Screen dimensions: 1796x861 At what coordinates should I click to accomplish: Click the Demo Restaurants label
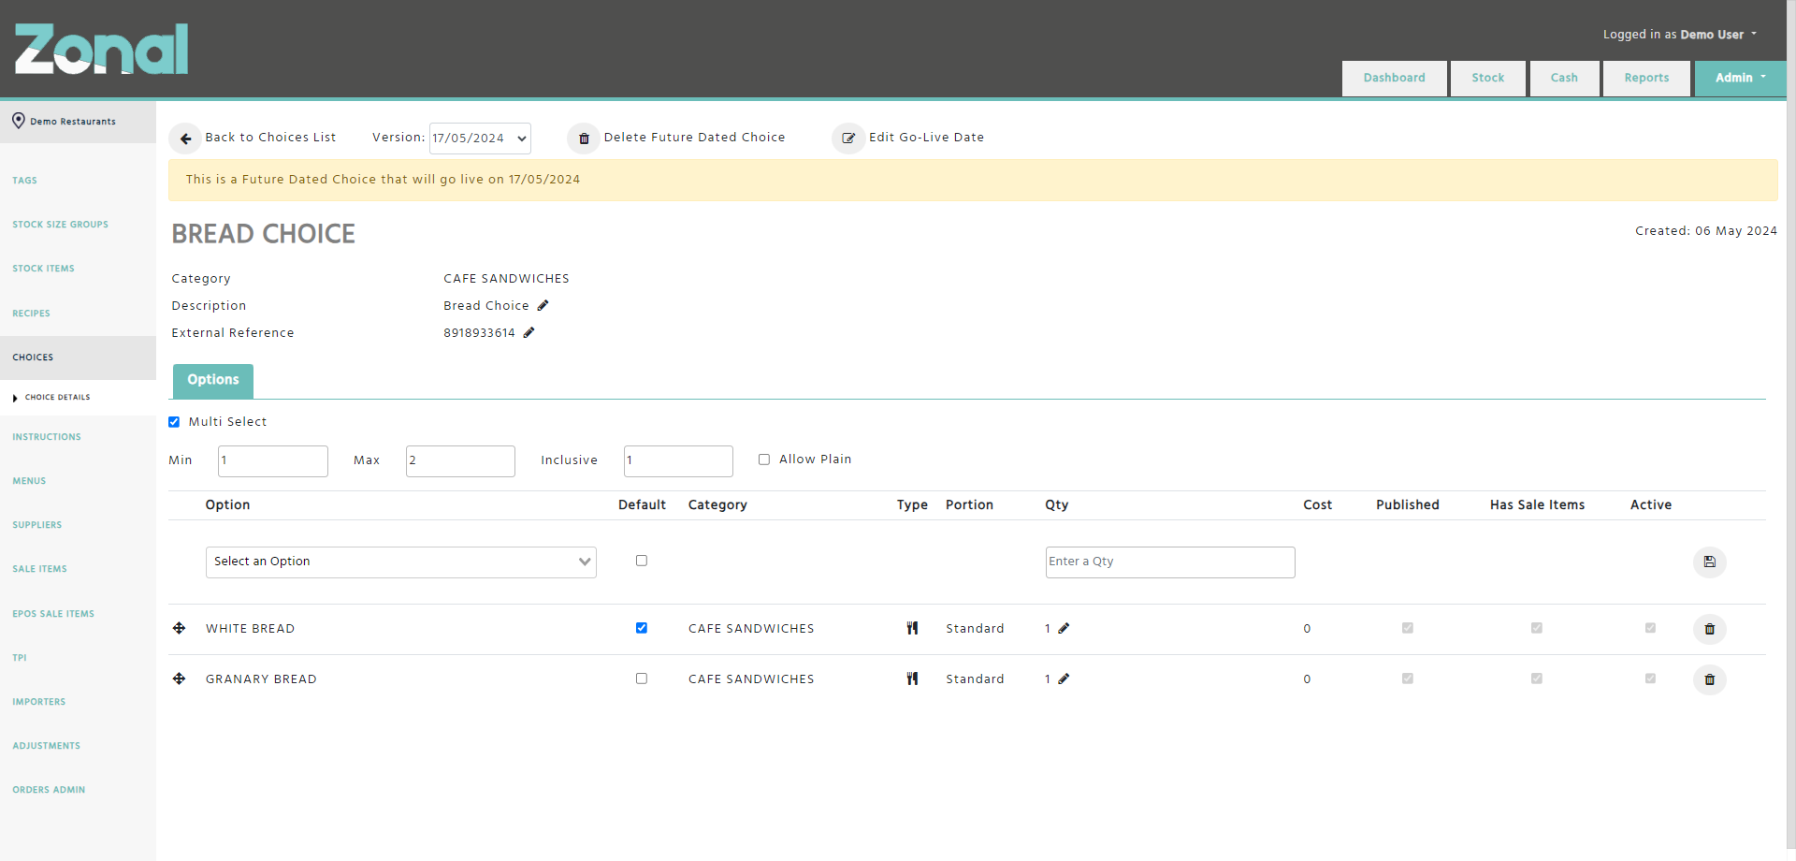(73, 122)
